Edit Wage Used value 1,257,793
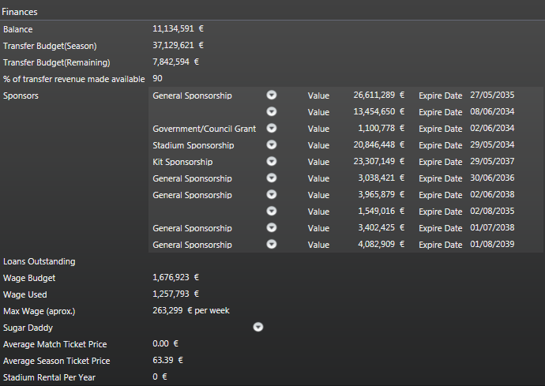 [x=171, y=294]
